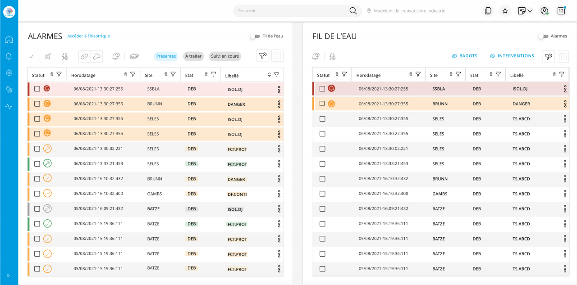Toggle the Alarmes switch in right panel

click(544, 36)
